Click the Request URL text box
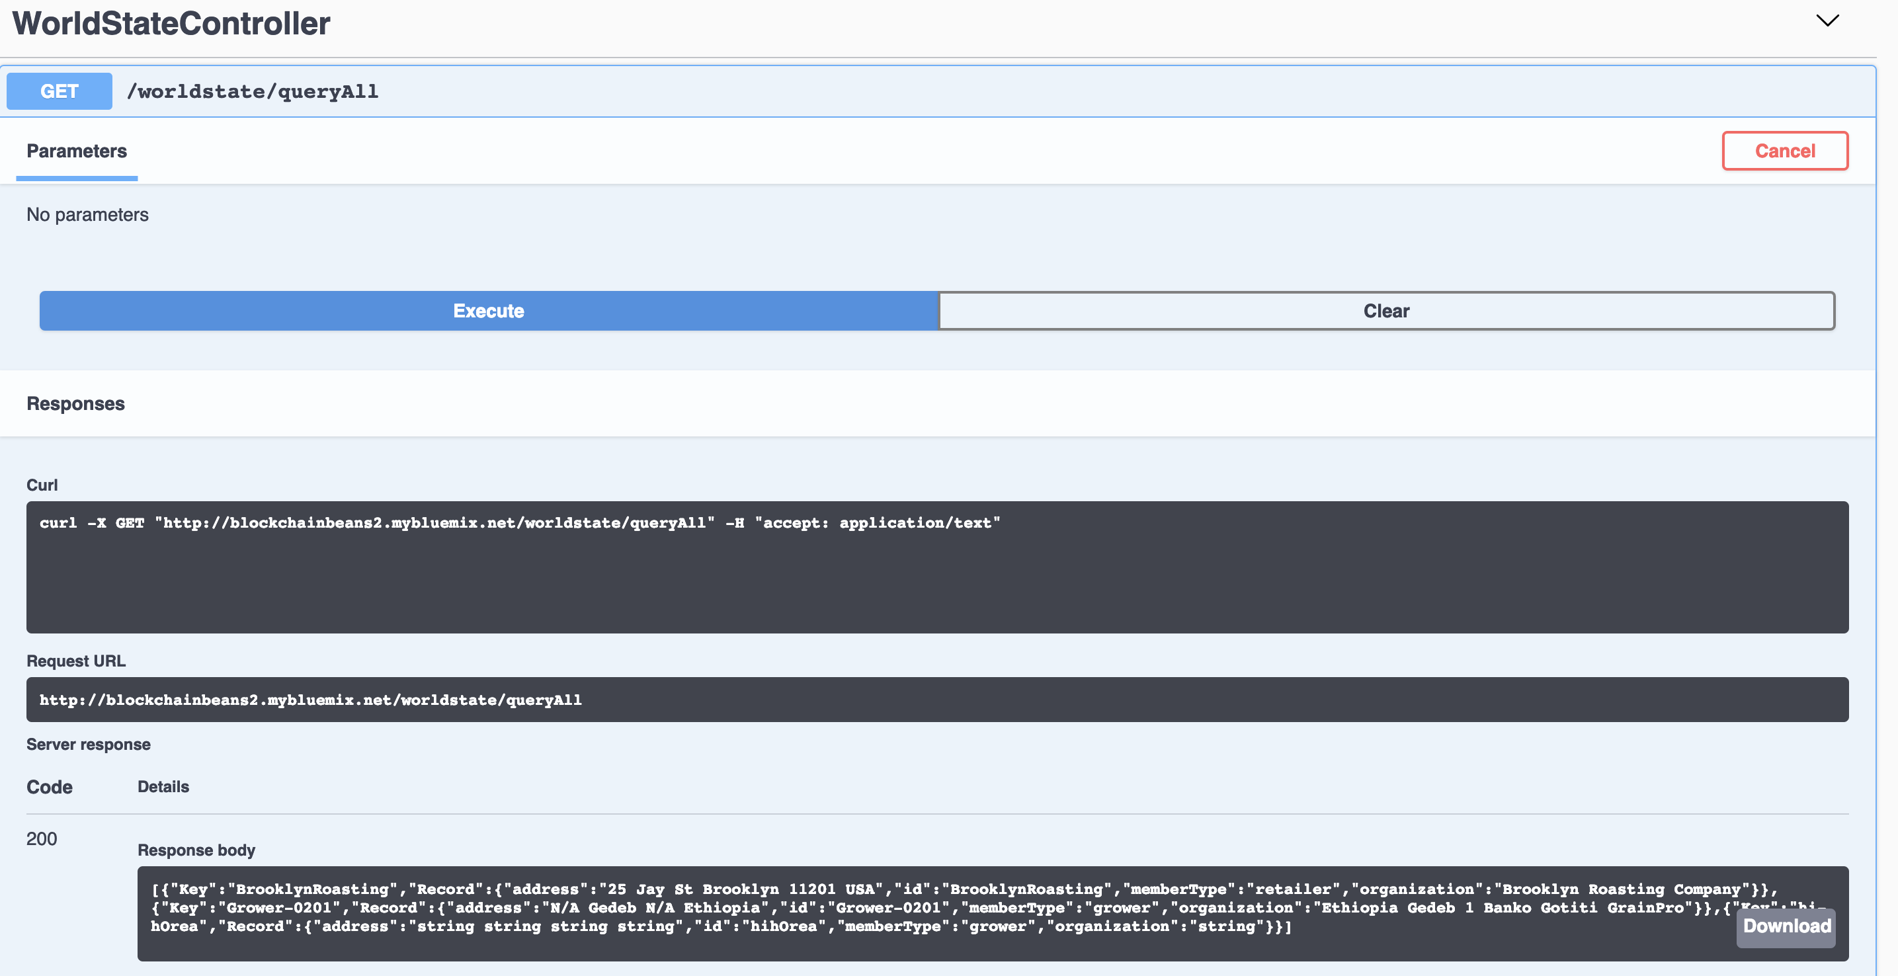Screen dimensions: 1898x976 pyautogui.click(x=936, y=699)
